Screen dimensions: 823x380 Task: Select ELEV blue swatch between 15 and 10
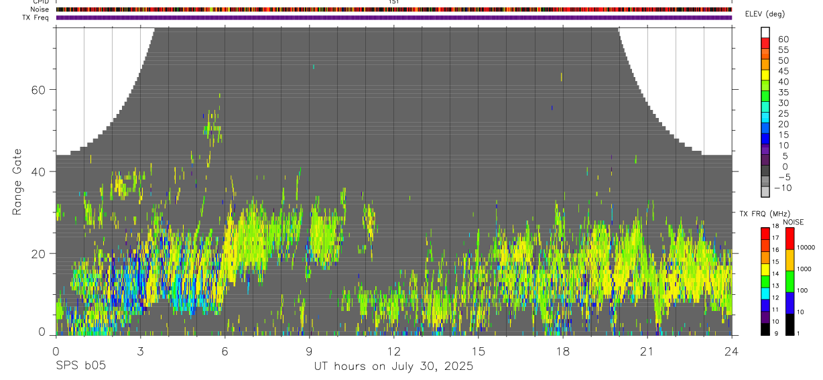click(x=766, y=139)
